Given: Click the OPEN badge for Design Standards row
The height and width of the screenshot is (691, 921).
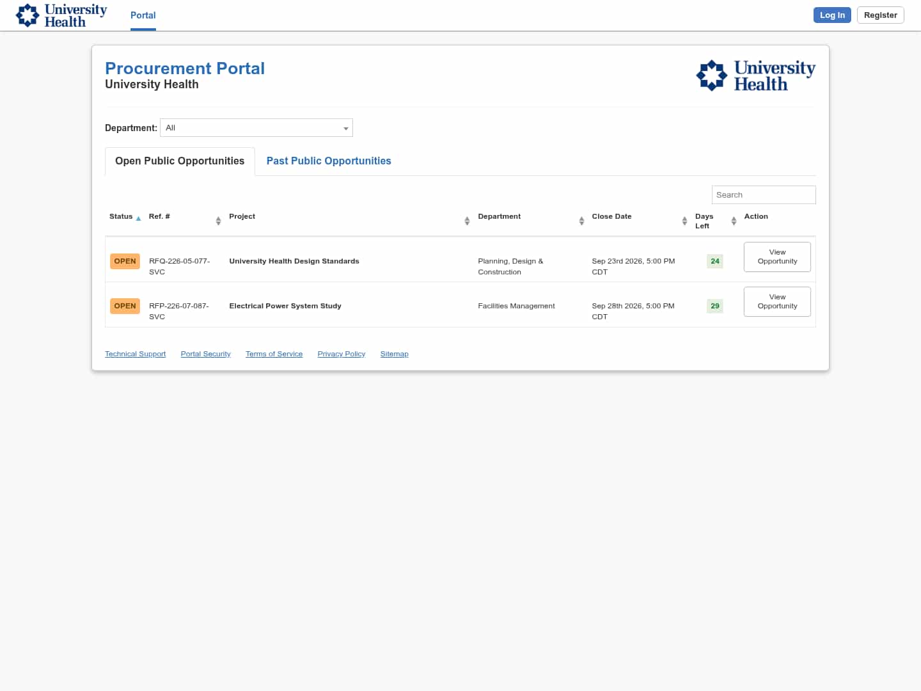Looking at the screenshot, I should (x=125, y=261).
